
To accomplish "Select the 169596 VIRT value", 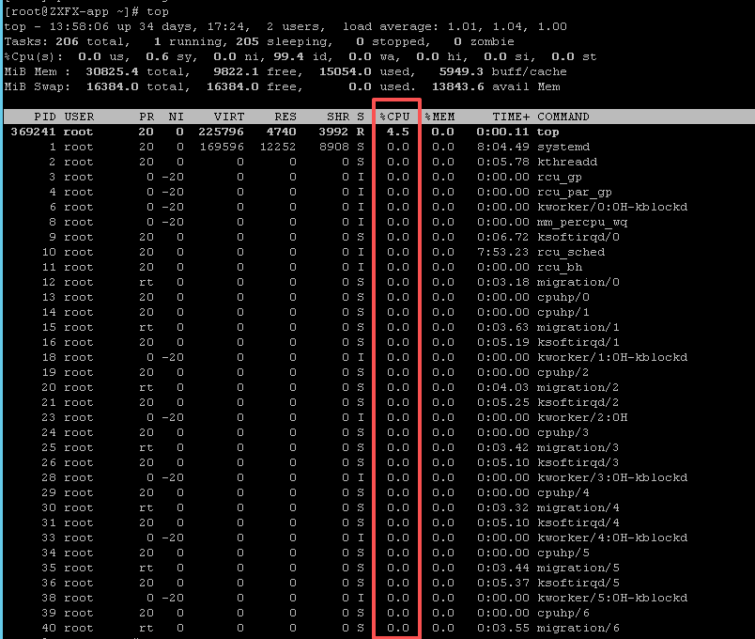I will point(222,147).
